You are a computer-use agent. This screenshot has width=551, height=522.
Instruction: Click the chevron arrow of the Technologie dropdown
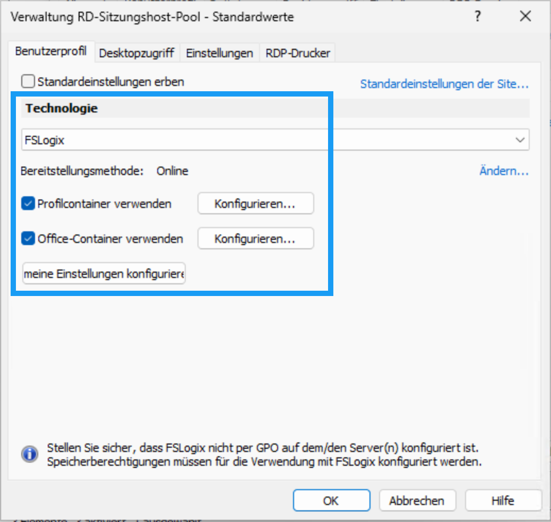click(520, 140)
